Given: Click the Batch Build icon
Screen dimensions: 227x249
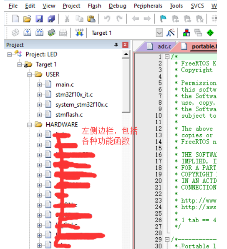Looking at the screenshot, I should (51, 33).
